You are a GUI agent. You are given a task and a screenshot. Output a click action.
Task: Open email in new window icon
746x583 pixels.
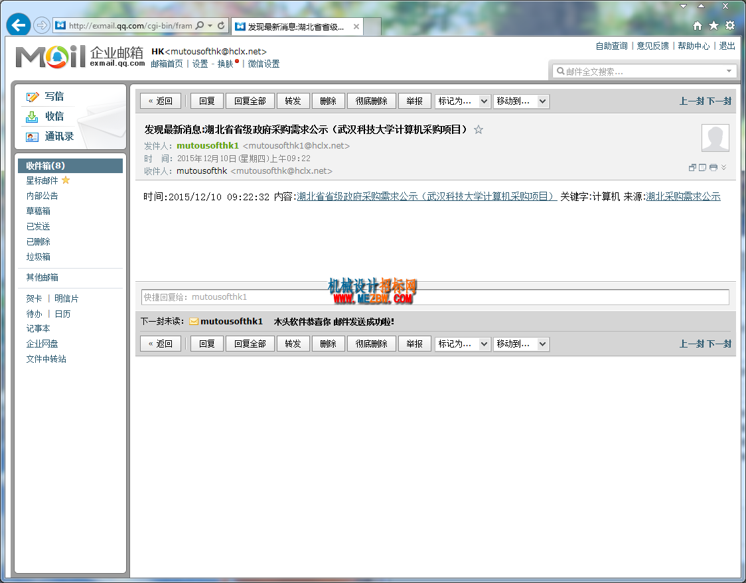[x=692, y=167]
